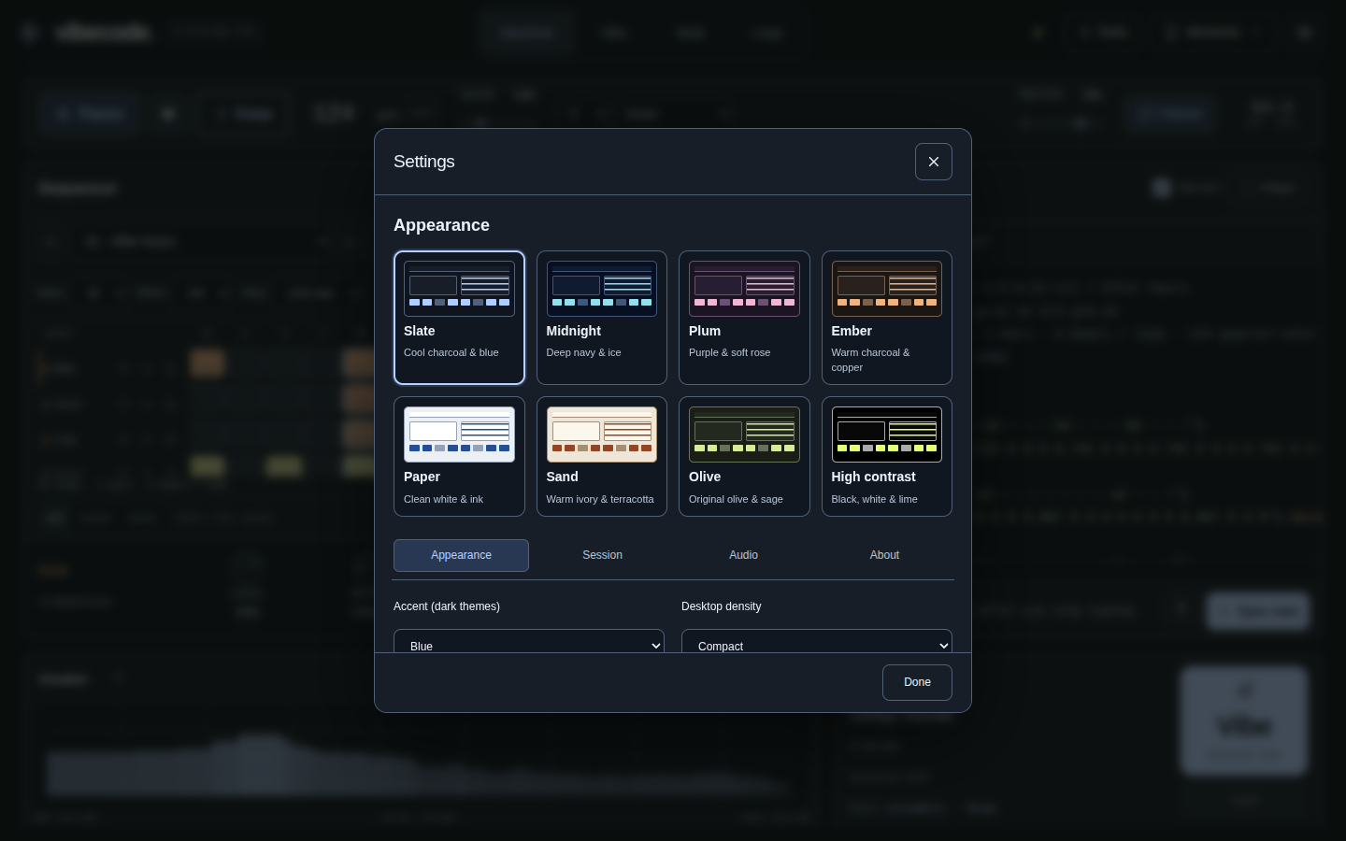This screenshot has height=841, width=1346.
Task: Click the 'Original olive & sage' description
Action: click(x=737, y=499)
